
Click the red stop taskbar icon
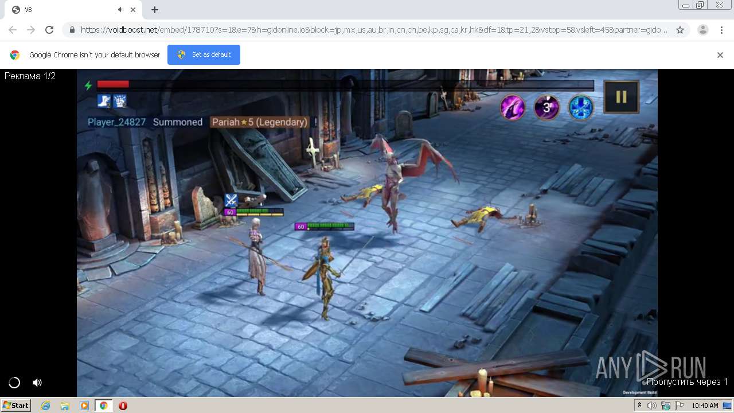(x=123, y=406)
